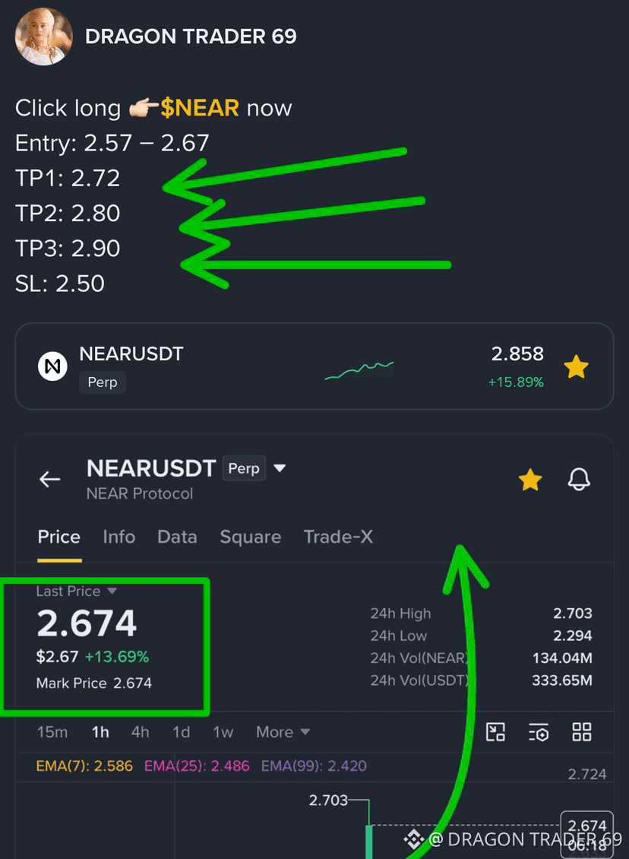Expand the NEARUSDT Perp pair dropdown
This screenshot has width=629, height=859.
(280, 468)
